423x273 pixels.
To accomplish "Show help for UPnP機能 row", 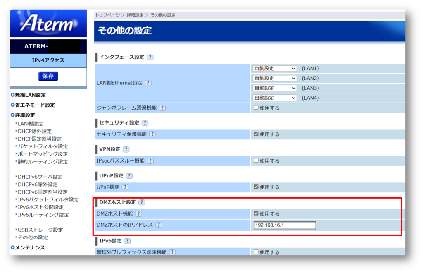I will click(125, 187).
